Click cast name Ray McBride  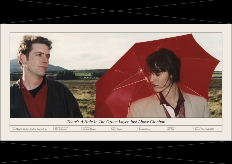pyautogui.click(x=42, y=129)
